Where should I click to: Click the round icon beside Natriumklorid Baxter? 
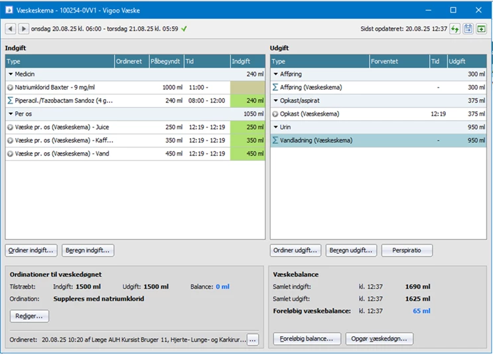click(10, 87)
